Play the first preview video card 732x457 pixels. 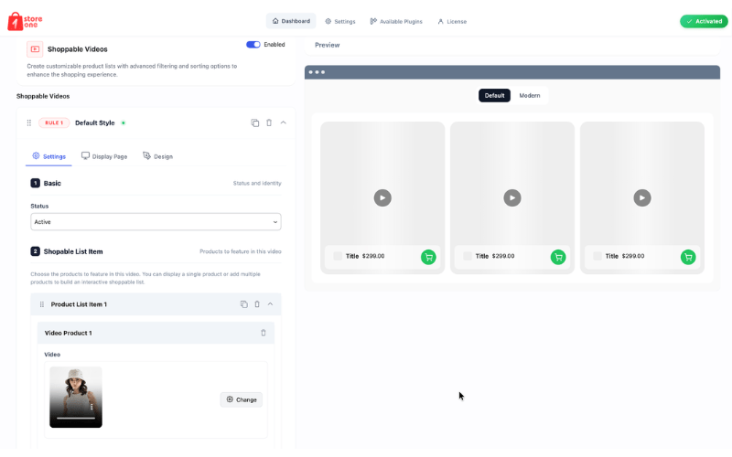382,197
